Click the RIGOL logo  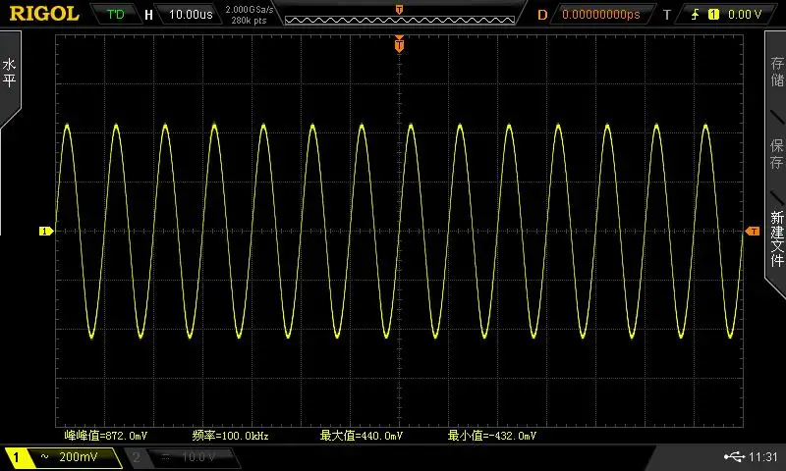tap(44, 14)
